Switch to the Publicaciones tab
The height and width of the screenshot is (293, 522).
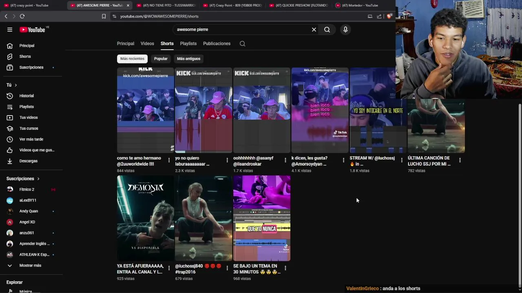point(217,44)
